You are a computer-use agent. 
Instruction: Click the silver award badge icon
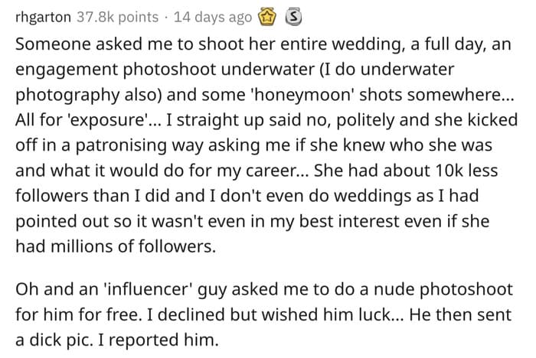click(293, 17)
